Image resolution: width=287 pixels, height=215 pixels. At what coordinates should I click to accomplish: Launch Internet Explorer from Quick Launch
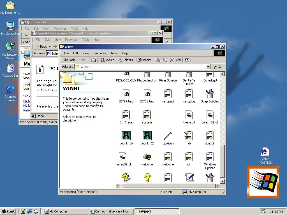(29, 211)
